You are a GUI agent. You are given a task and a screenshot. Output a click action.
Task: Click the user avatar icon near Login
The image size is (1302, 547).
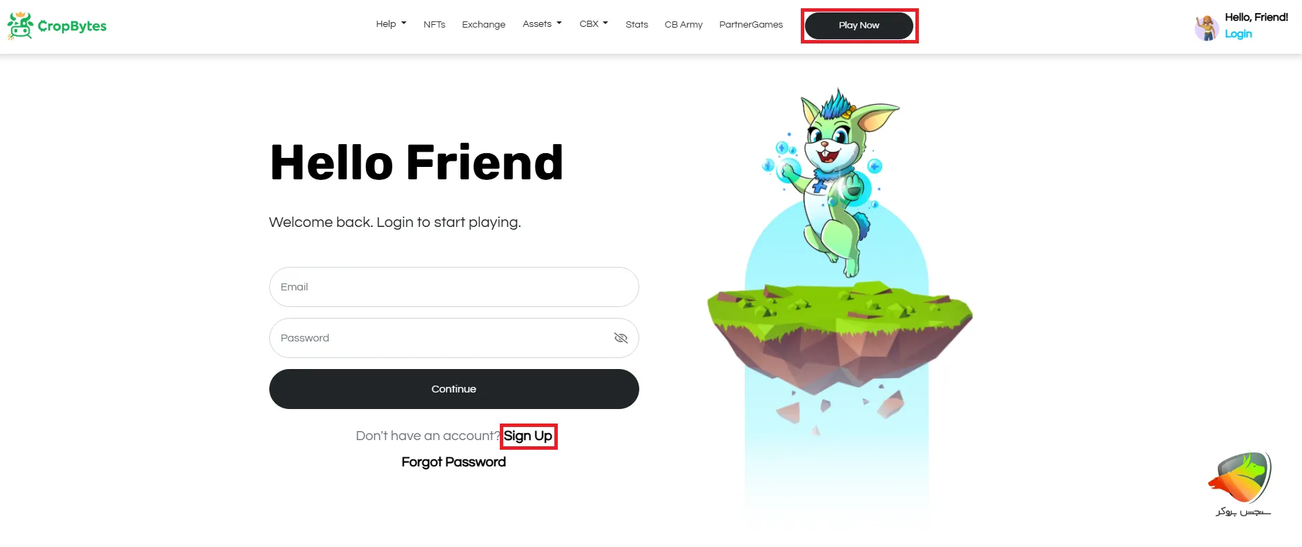pyautogui.click(x=1207, y=28)
